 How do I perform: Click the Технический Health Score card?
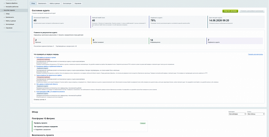(61, 22)
